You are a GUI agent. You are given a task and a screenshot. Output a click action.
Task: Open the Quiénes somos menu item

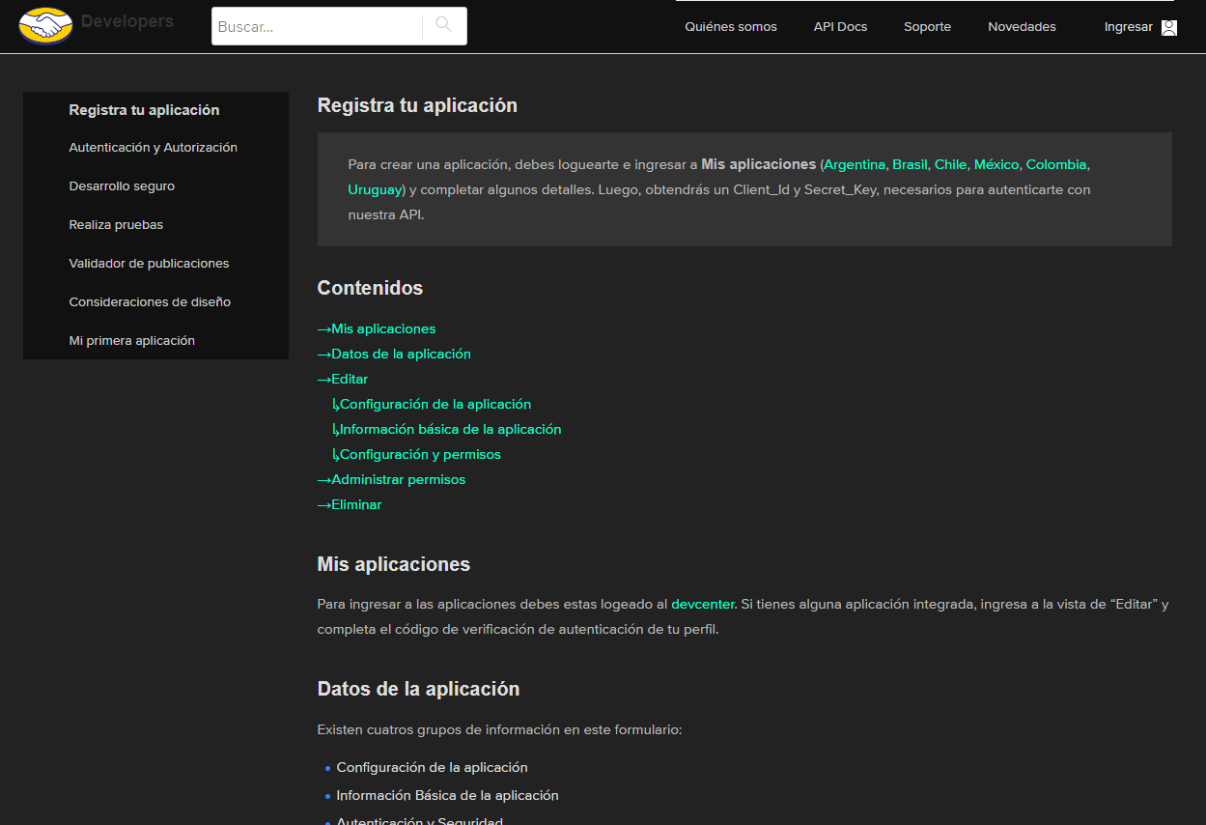coord(730,27)
